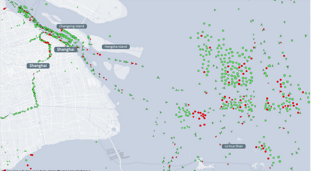Screen dimensions: 311x171
Task: Select the red ship arrow pair leading the Hengsha channel convoy
Action: click(x=134, y=63)
